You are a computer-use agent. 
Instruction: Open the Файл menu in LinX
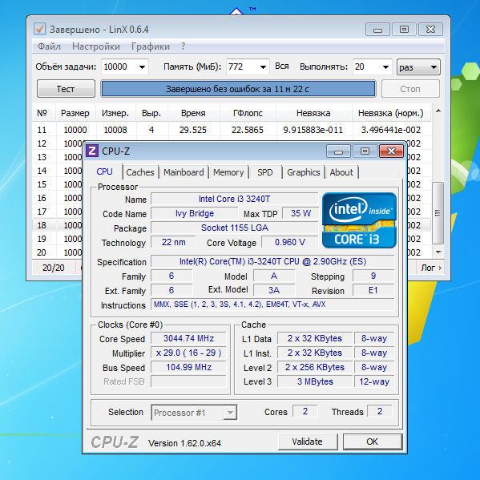point(50,46)
